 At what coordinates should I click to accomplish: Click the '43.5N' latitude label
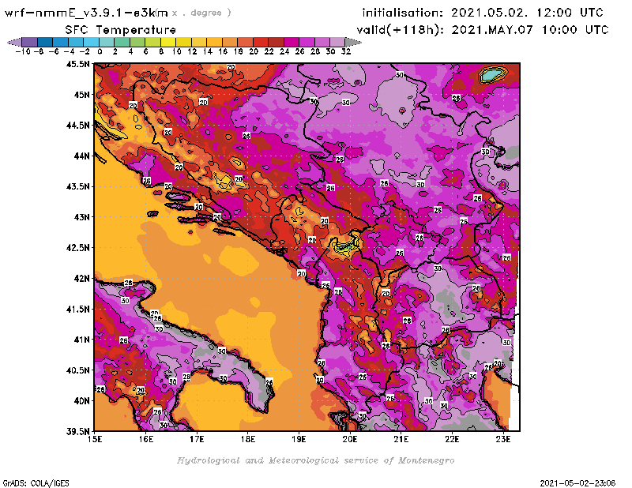77,186
